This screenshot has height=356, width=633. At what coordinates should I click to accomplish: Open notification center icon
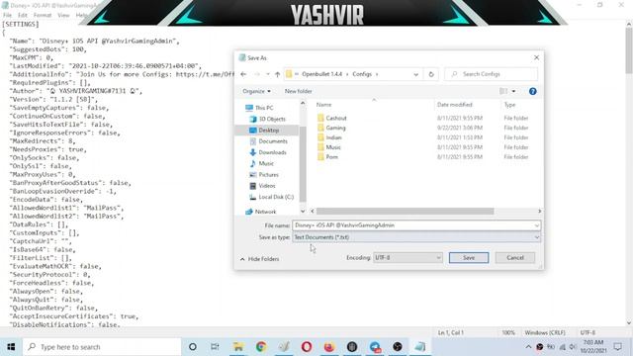pyautogui.click(x=617, y=347)
